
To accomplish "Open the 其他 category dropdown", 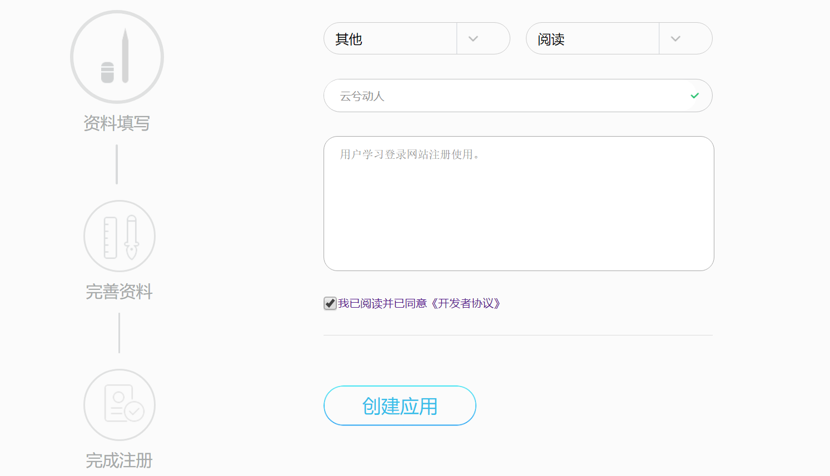I will click(416, 38).
